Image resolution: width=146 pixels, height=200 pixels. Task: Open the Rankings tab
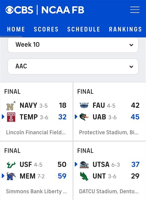coord(125,29)
